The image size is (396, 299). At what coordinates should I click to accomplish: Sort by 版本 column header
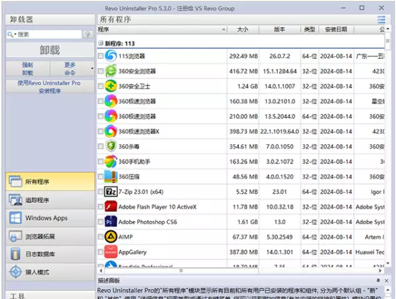[280, 30]
